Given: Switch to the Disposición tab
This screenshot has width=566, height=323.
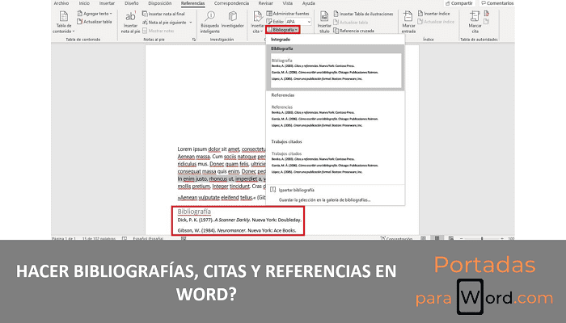Looking at the screenshot, I should (x=160, y=3).
